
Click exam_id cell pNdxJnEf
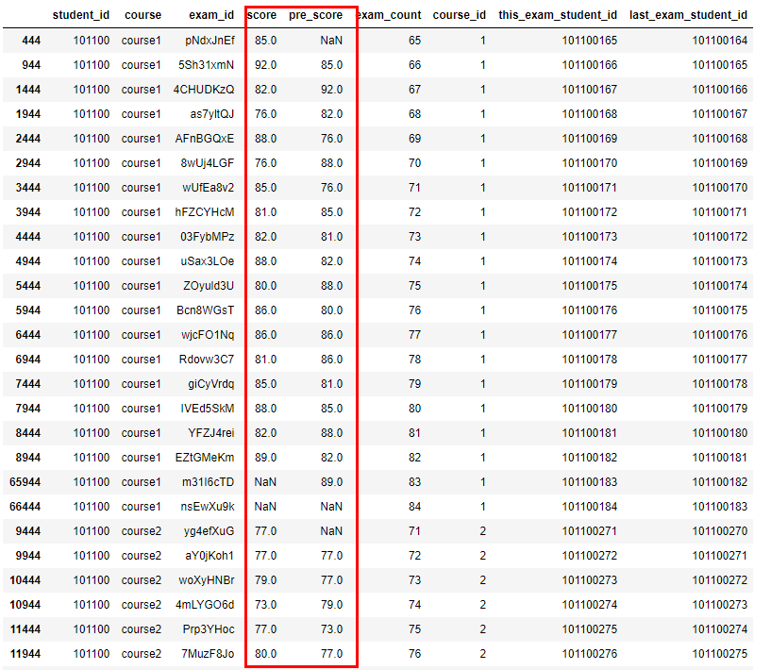210,41
